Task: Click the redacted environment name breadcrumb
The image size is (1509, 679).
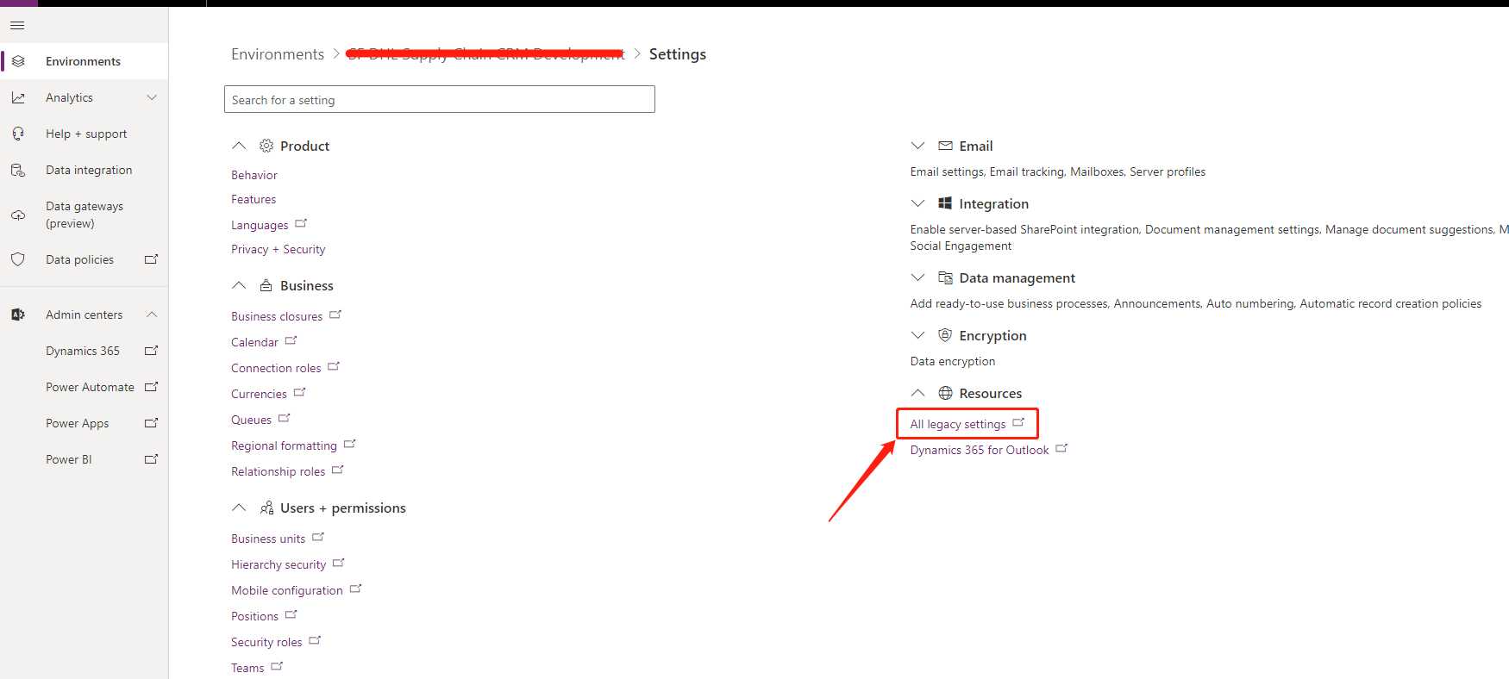Action: pyautogui.click(x=486, y=54)
